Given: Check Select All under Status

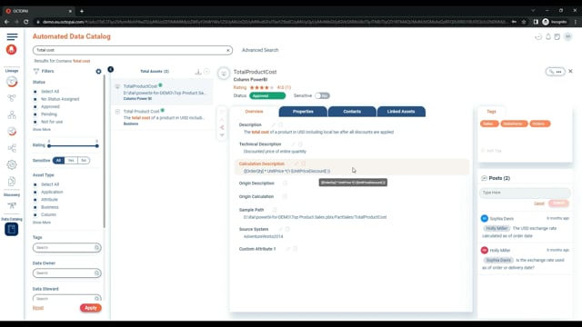Looking at the screenshot, I should pyautogui.click(x=35, y=92).
